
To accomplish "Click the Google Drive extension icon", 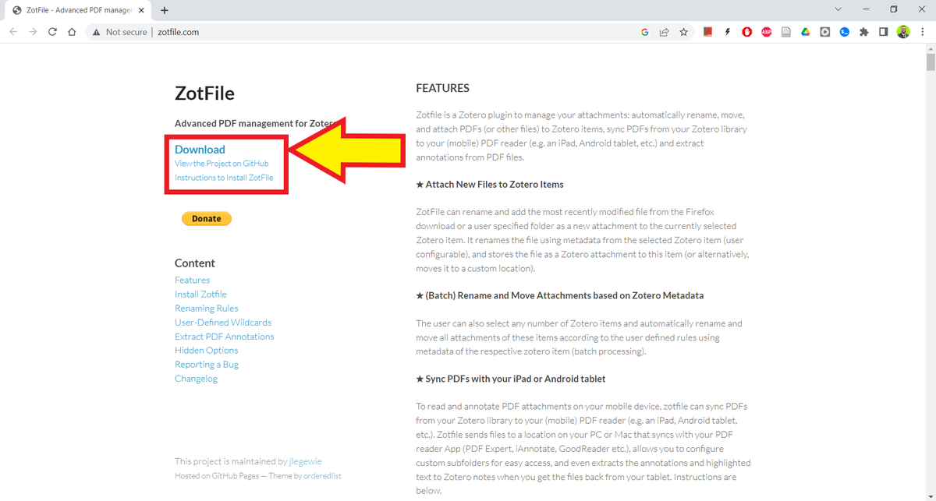I will pos(805,32).
